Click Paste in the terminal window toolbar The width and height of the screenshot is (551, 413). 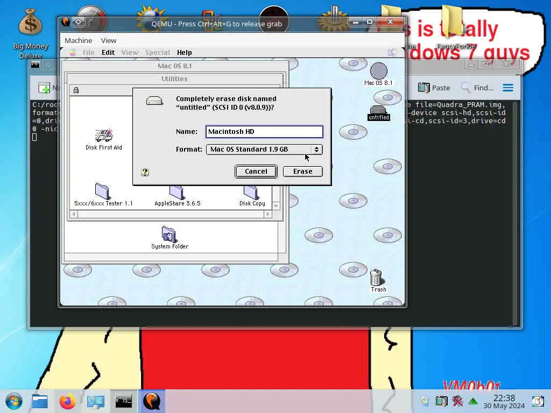(x=434, y=88)
